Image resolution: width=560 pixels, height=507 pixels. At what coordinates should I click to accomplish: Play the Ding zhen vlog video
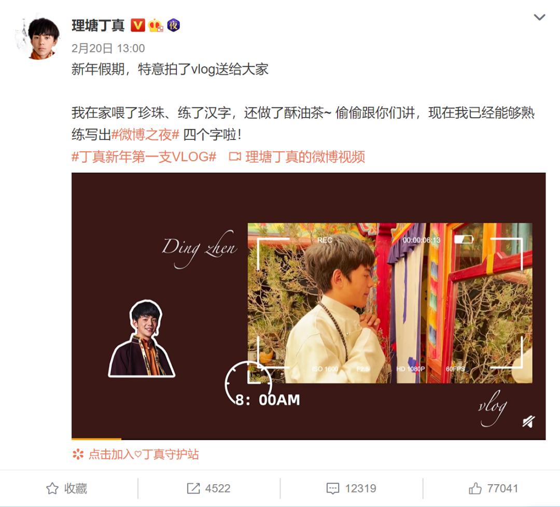(x=309, y=306)
